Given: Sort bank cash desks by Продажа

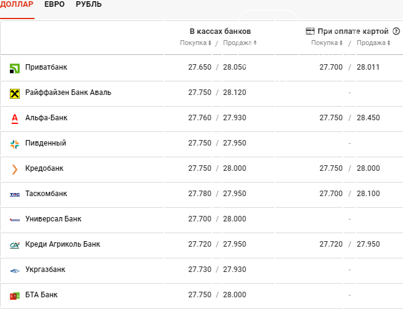Looking at the screenshot, I should tap(240, 43).
